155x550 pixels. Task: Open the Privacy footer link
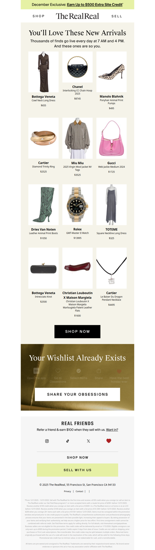(67, 491)
